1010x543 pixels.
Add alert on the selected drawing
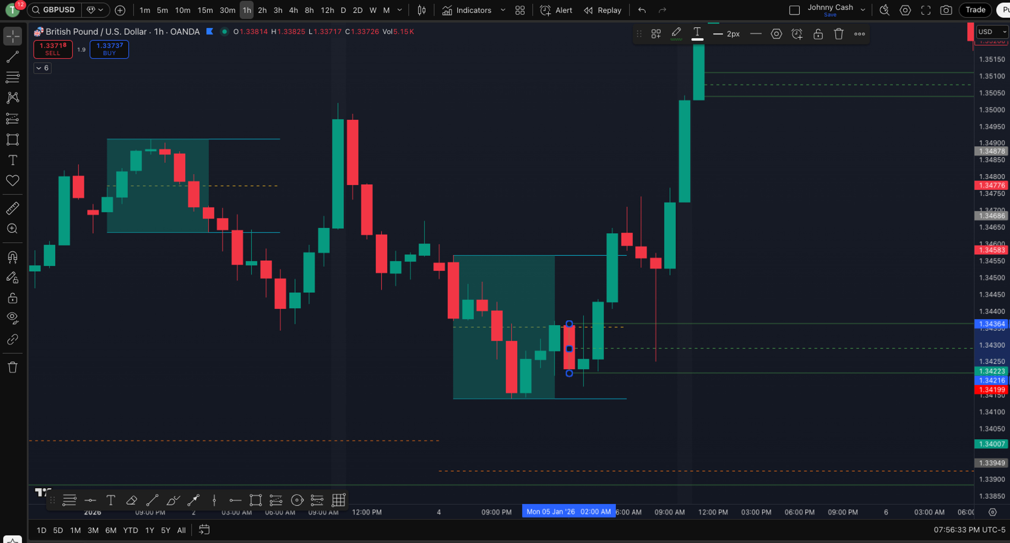(797, 34)
